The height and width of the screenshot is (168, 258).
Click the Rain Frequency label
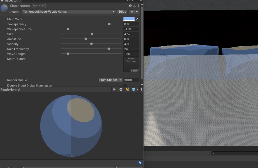click(x=18, y=49)
